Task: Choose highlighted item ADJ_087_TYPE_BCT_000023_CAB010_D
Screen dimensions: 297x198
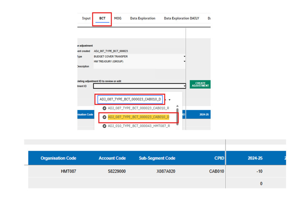Action: (x=138, y=117)
